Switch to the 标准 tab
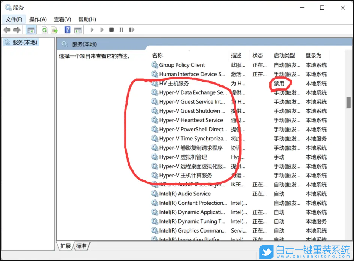 point(82,246)
